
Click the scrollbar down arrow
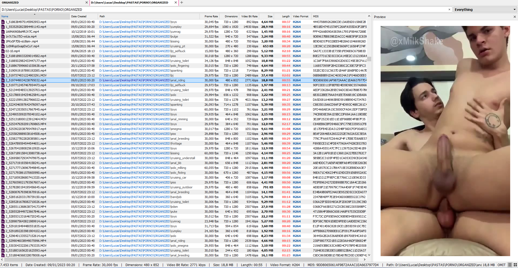tap(369, 255)
